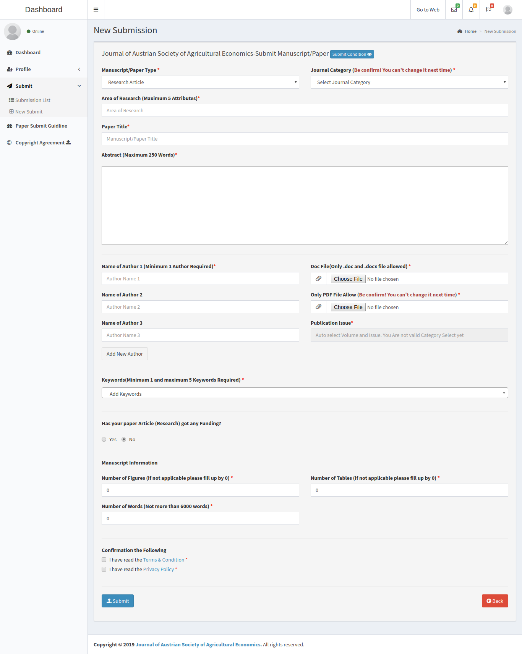Click the Publication Issue disabled field
The image size is (522, 654).
[x=409, y=335]
